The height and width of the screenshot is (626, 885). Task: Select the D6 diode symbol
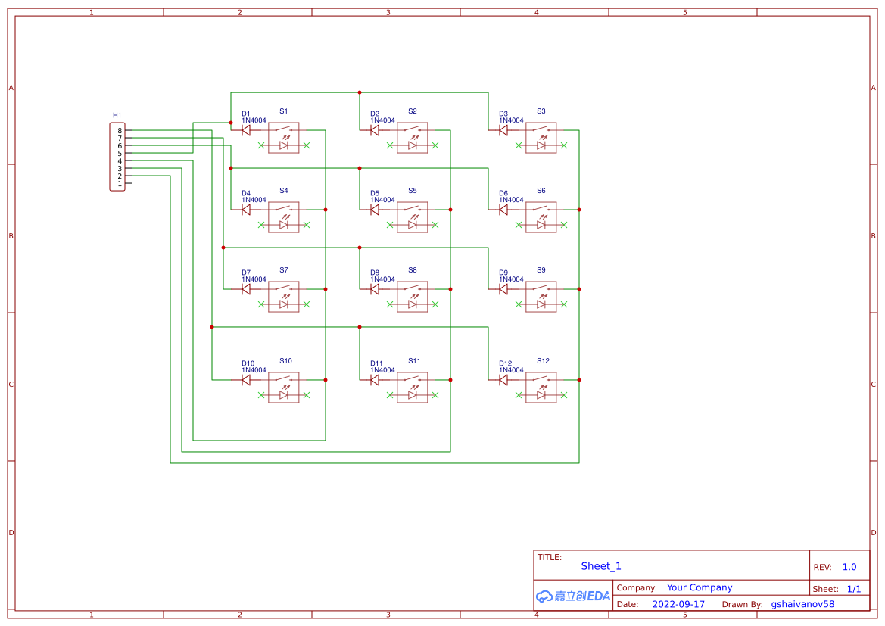(503, 210)
